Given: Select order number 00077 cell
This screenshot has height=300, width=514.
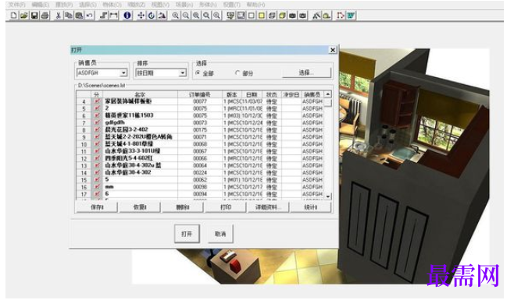Looking at the screenshot, I should [200, 101].
